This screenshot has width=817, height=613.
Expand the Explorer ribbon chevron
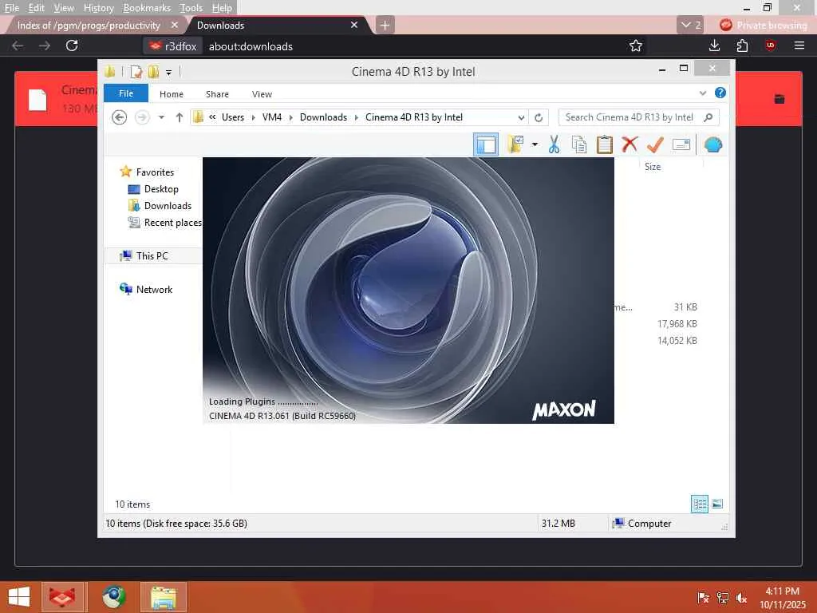702,93
